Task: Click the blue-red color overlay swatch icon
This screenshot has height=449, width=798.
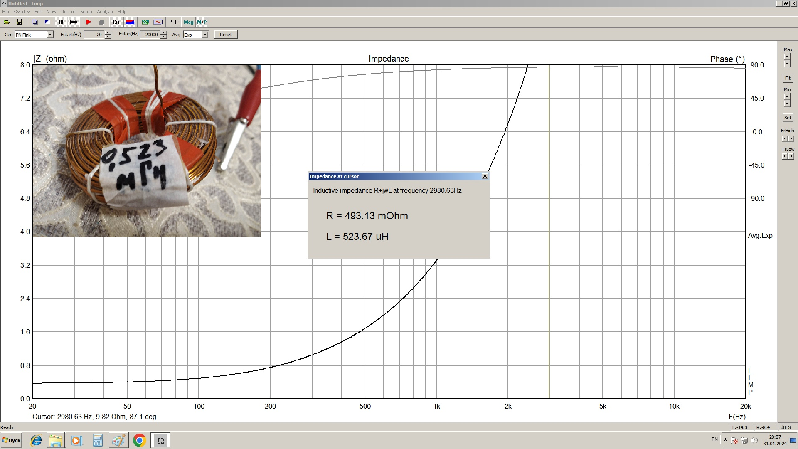Action: 130,22
